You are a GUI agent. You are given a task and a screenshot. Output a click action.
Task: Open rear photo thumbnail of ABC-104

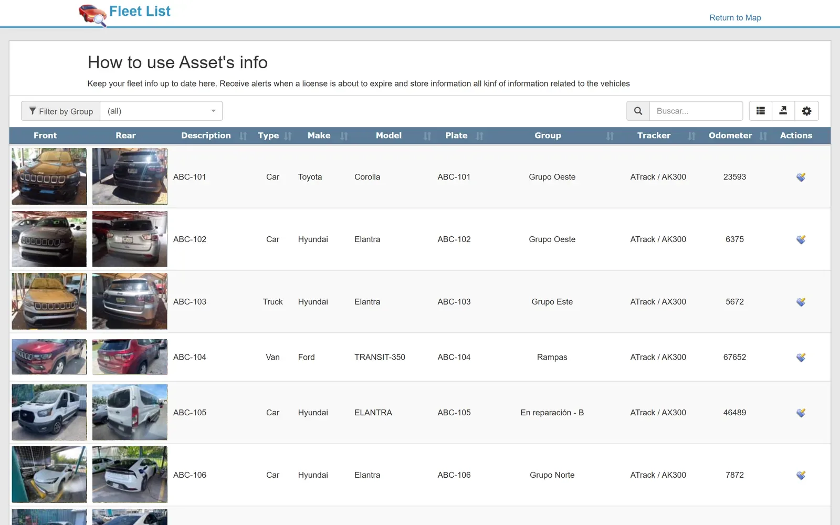pyautogui.click(x=130, y=356)
